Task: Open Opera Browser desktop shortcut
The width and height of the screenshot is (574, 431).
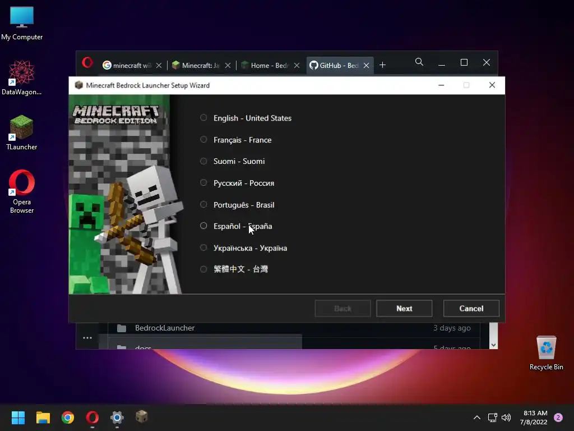Action: coord(22,191)
